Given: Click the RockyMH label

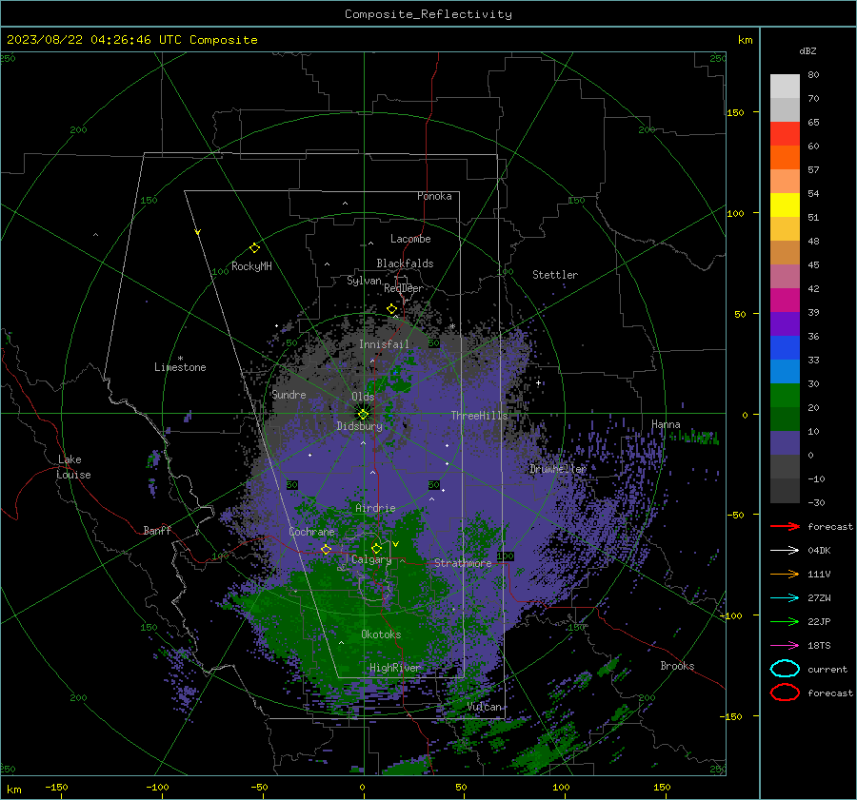Looking at the screenshot, I should tap(251, 266).
